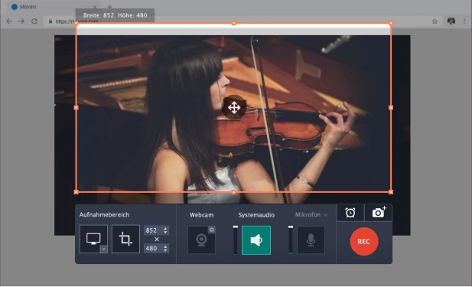Select the full screen capture monitor icon
The height and width of the screenshot is (287, 472).
click(x=93, y=239)
